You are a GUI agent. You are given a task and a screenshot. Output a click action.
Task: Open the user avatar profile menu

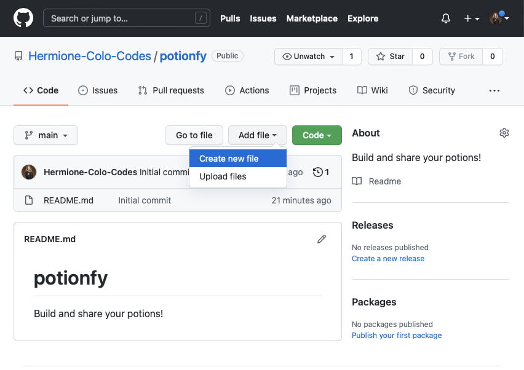499,18
